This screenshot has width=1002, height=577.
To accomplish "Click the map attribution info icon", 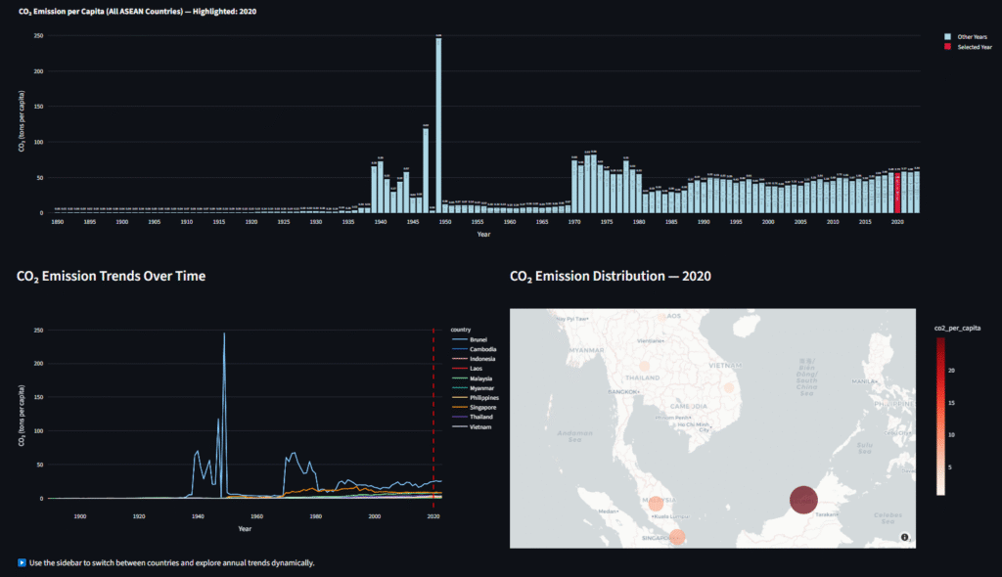I will tap(904, 537).
